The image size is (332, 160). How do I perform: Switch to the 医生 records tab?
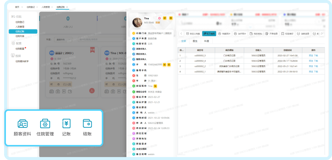(195, 41)
